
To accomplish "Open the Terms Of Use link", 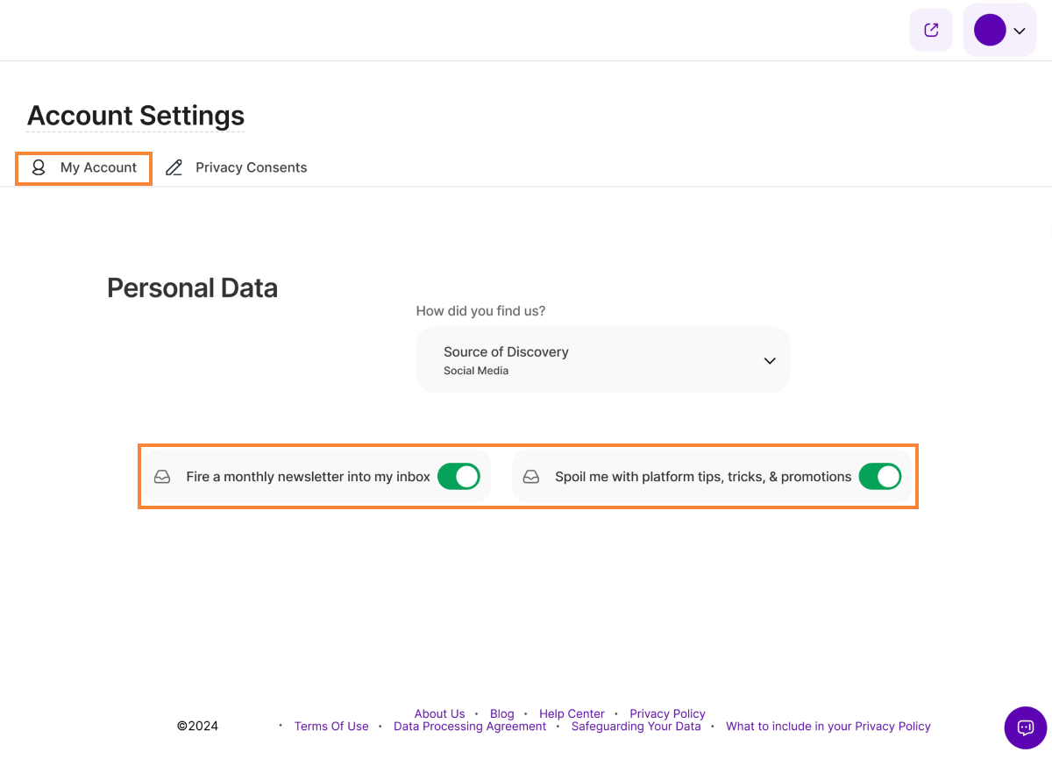I will 331,727.
